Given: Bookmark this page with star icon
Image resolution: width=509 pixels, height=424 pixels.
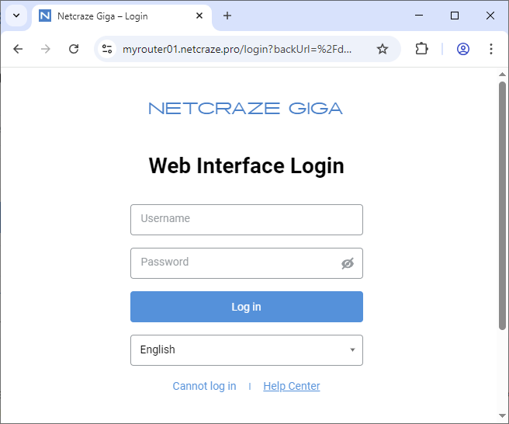Looking at the screenshot, I should click(382, 49).
